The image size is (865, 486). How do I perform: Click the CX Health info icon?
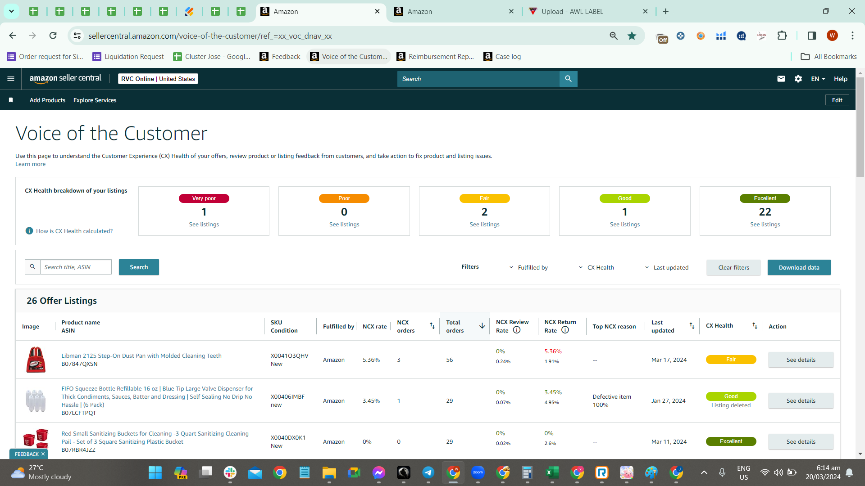[29, 231]
